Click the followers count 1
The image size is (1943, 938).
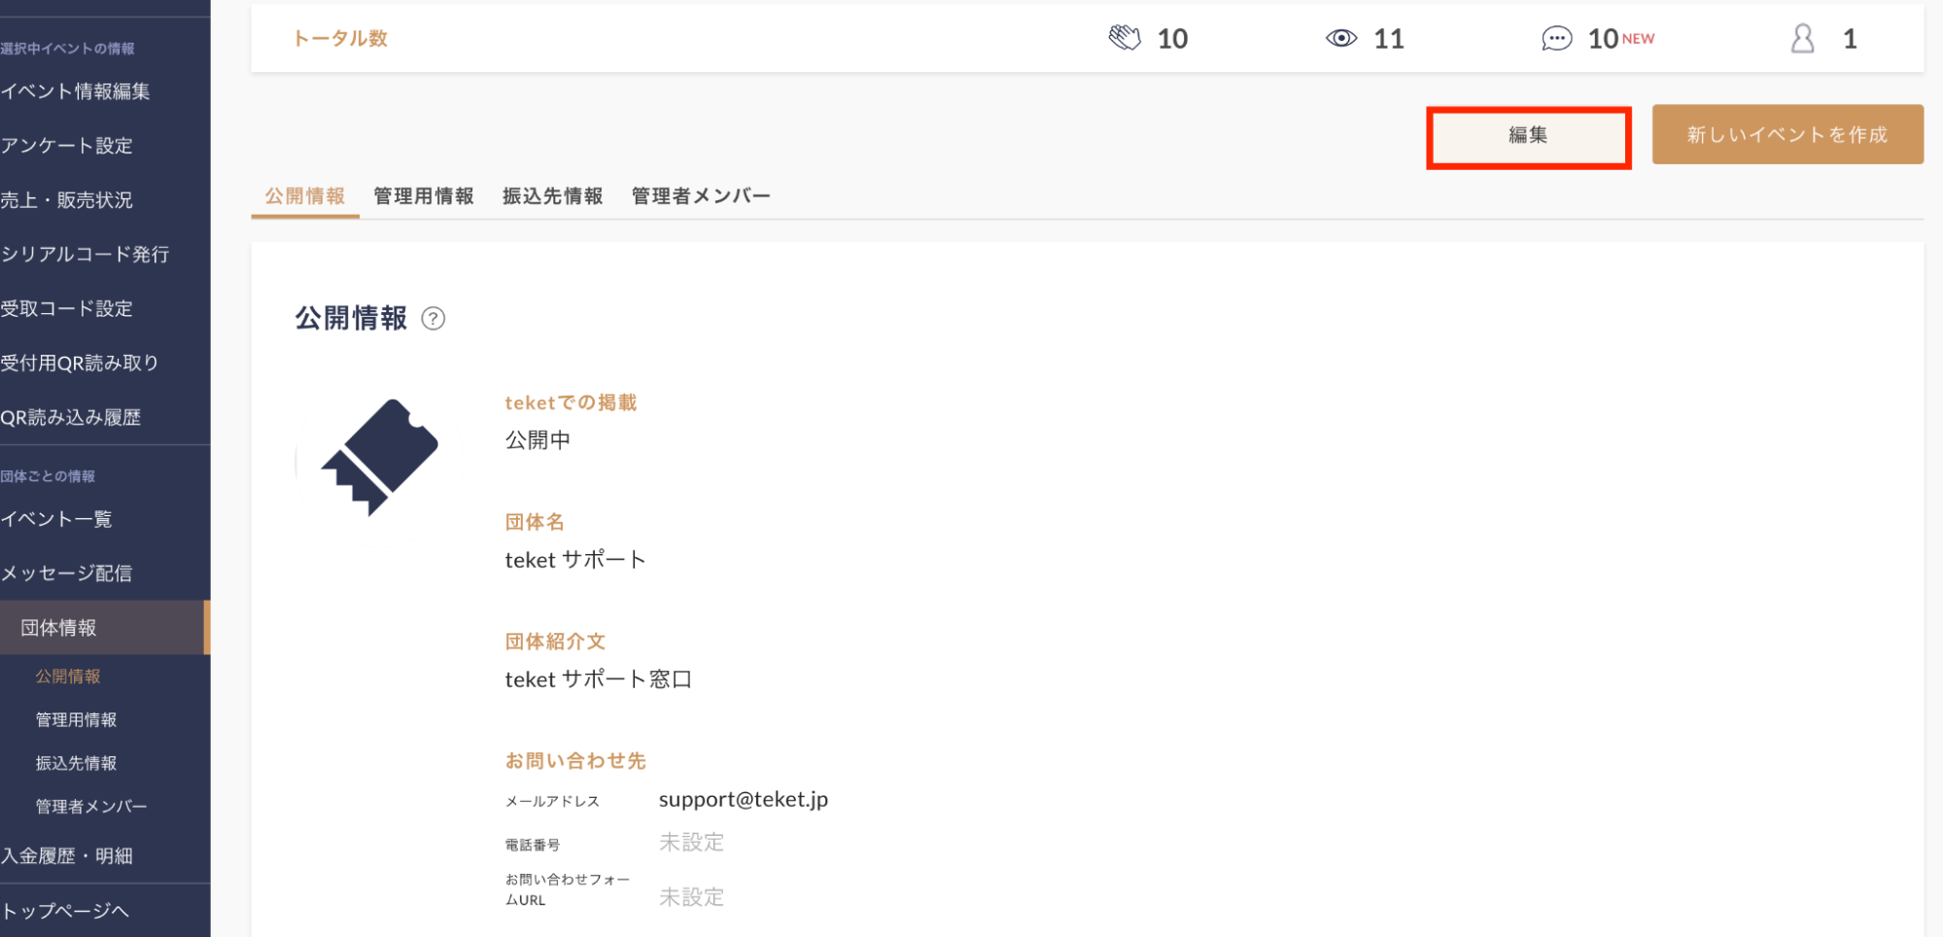point(1850,39)
